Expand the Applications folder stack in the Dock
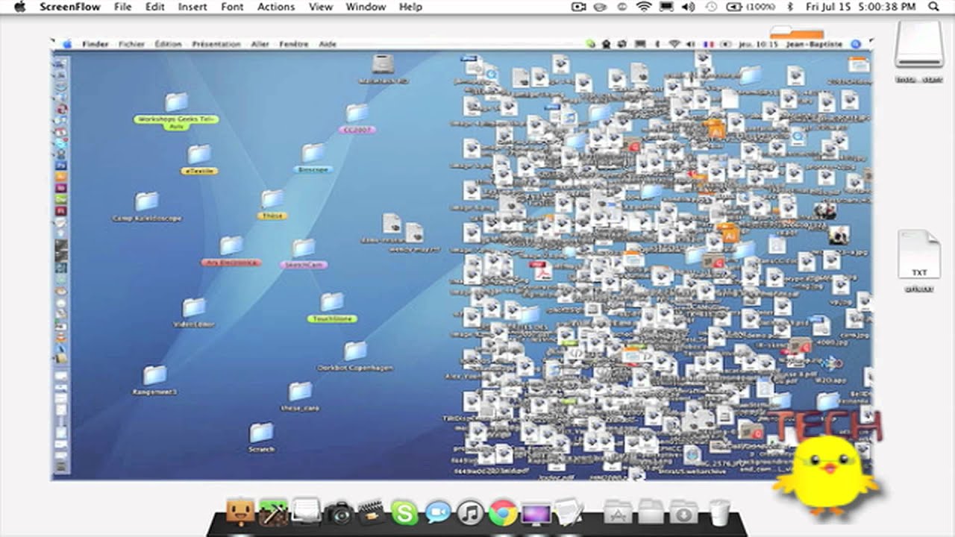The image size is (955, 537). (618, 512)
